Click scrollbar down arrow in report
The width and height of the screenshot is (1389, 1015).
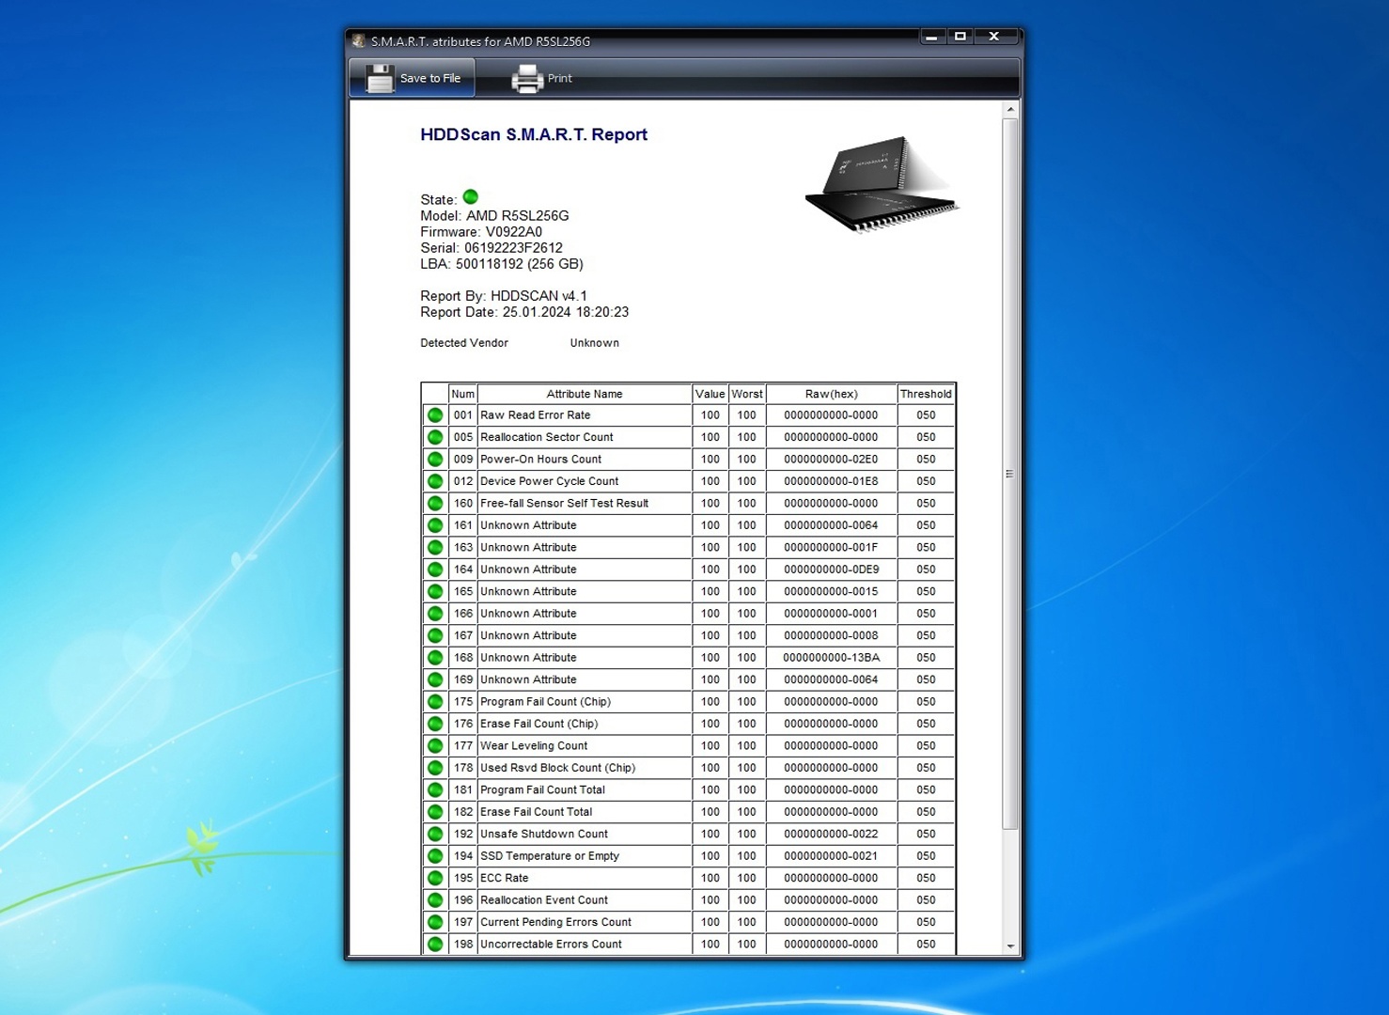coord(1010,946)
